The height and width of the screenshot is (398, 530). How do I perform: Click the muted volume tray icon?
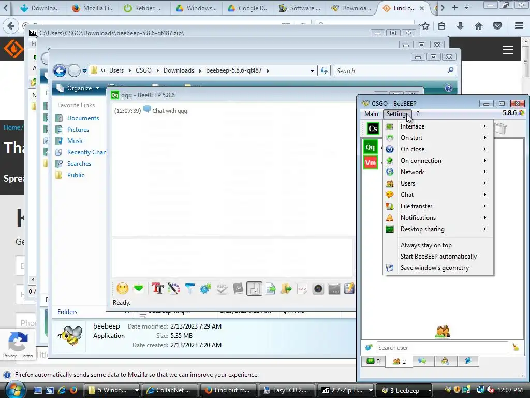(x=490, y=390)
